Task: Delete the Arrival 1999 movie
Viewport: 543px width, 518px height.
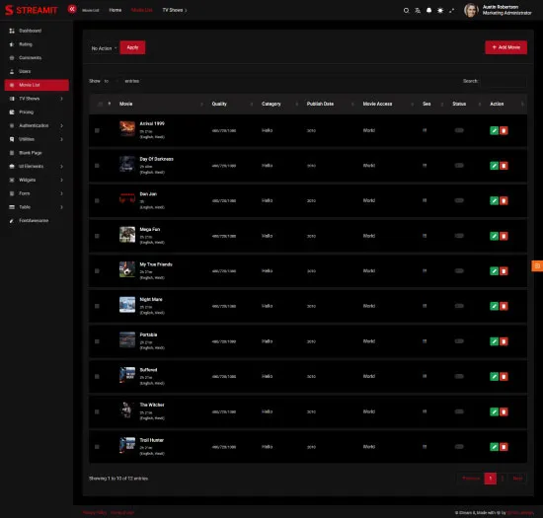Action: click(x=504, y=130)
